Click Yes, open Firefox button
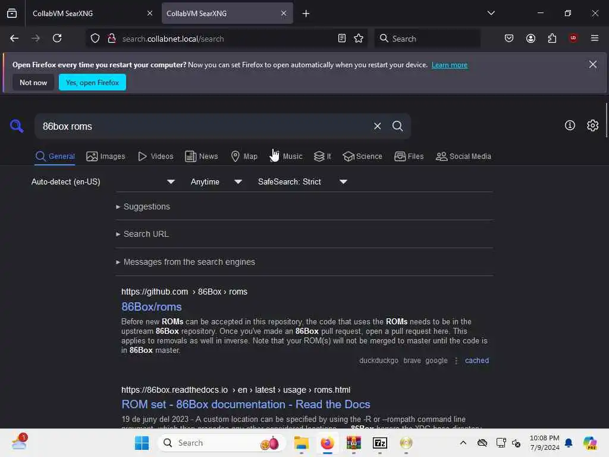The image size is (609, 457). click(x=92, y=82)
